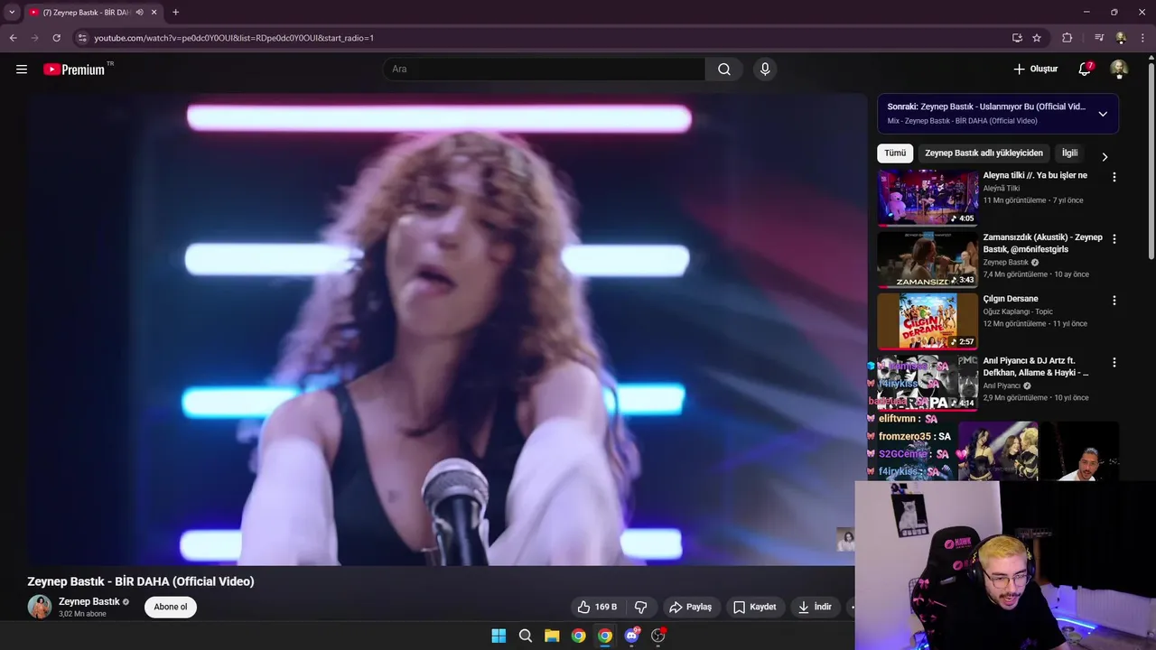This screenshot has width=1156, height=650.
Task: View site information icon in address bar
Action: (82, 38)
